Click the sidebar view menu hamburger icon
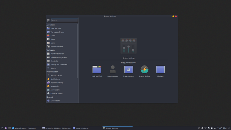 (48, 20)
